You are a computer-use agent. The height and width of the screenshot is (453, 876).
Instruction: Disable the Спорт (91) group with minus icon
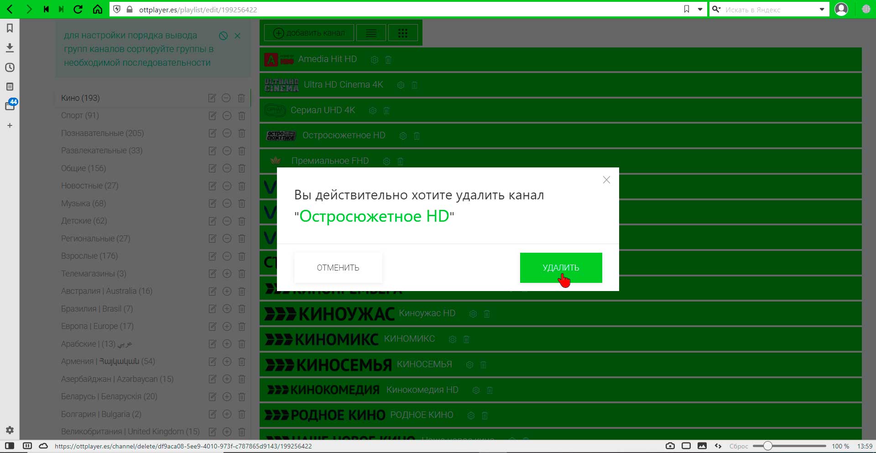(227, 116)
